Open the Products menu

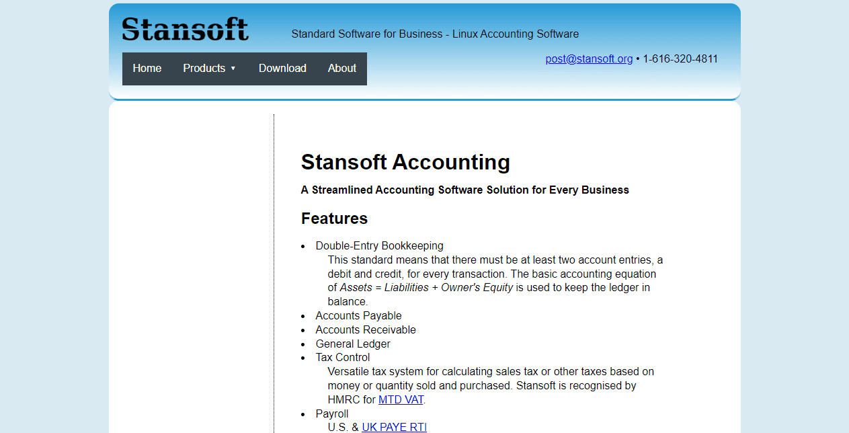(x=210, y=68)
